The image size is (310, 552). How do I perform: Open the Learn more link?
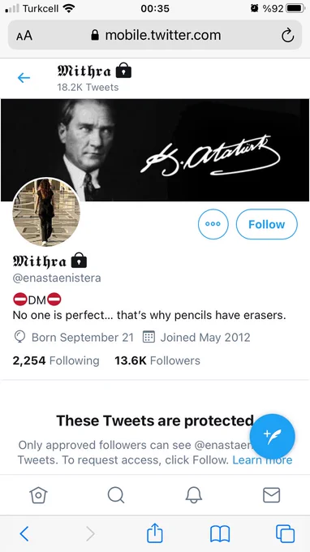[262, 460]
